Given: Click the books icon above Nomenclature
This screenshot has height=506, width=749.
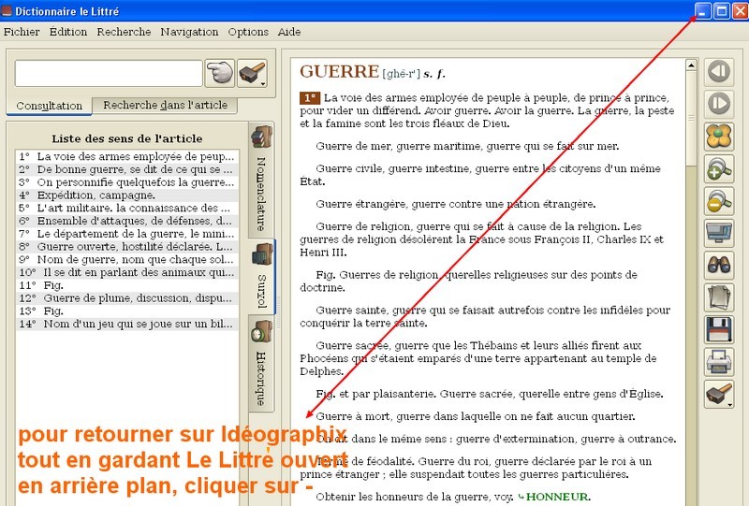Looking at the screenshot, I should (261, 137).
